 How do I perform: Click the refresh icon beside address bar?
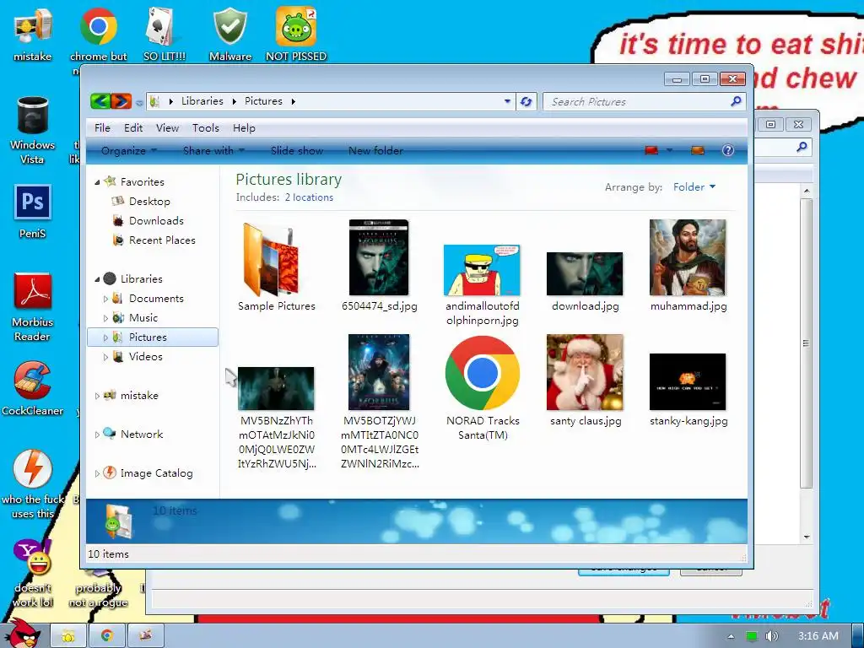526,101
